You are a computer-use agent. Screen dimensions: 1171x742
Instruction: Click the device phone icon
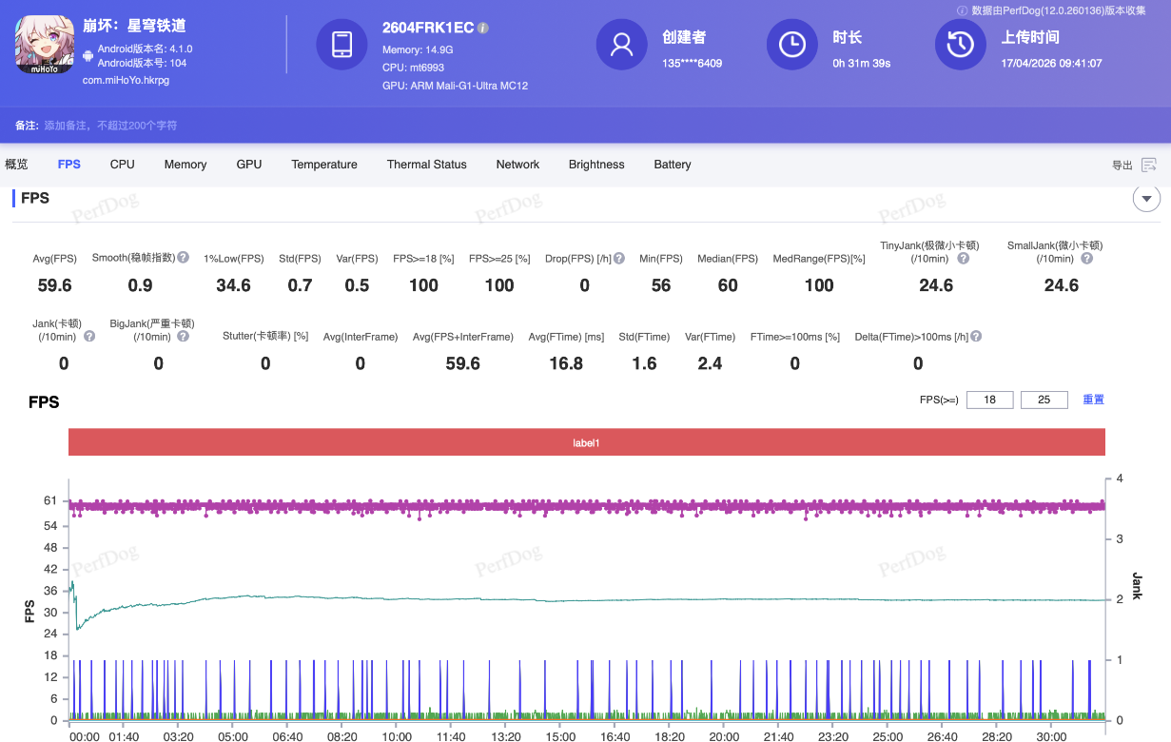coord(342,45)
